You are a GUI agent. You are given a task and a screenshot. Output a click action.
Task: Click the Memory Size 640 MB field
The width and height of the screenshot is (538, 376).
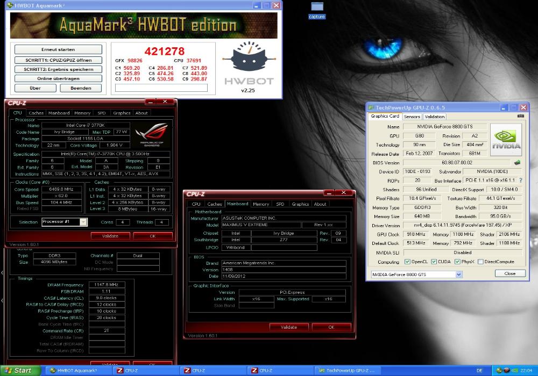pos(421,216)
